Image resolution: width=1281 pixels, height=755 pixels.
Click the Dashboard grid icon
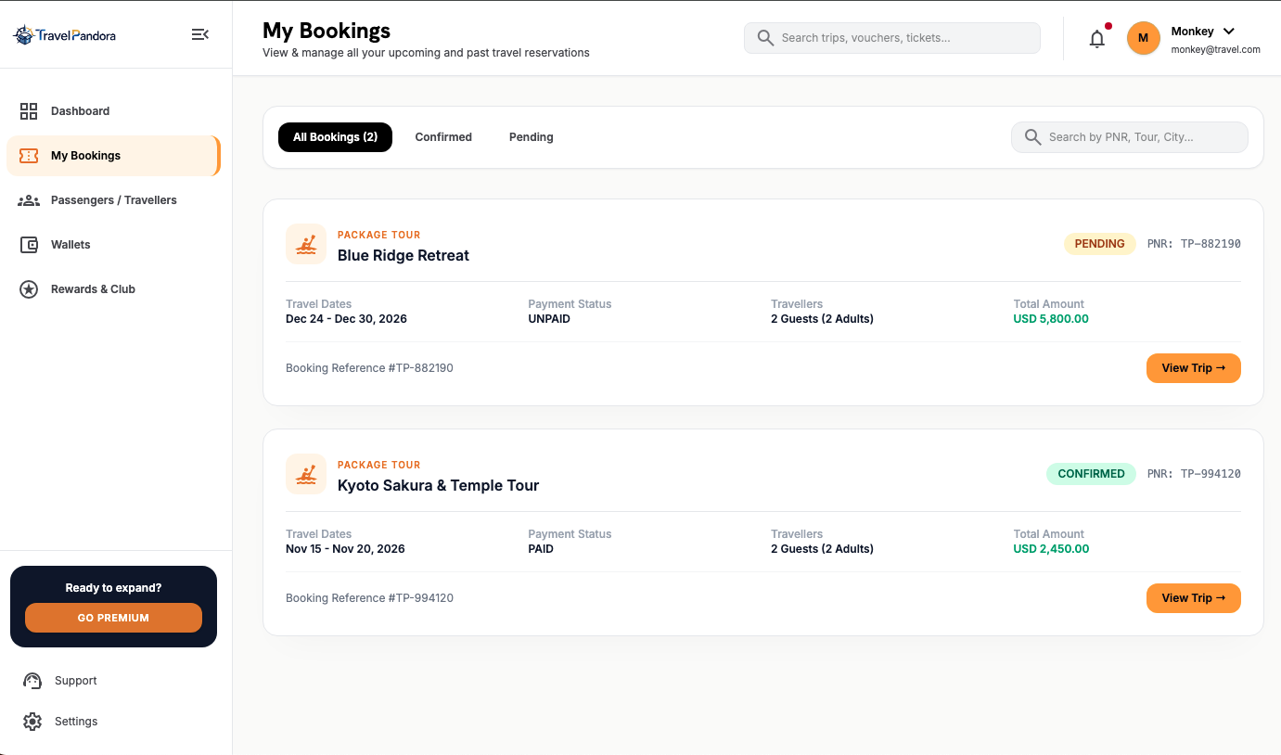point(29,111)
